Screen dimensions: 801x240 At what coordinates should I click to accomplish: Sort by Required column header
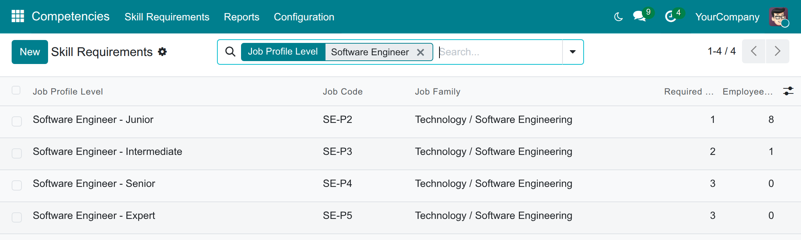point(689,92)
